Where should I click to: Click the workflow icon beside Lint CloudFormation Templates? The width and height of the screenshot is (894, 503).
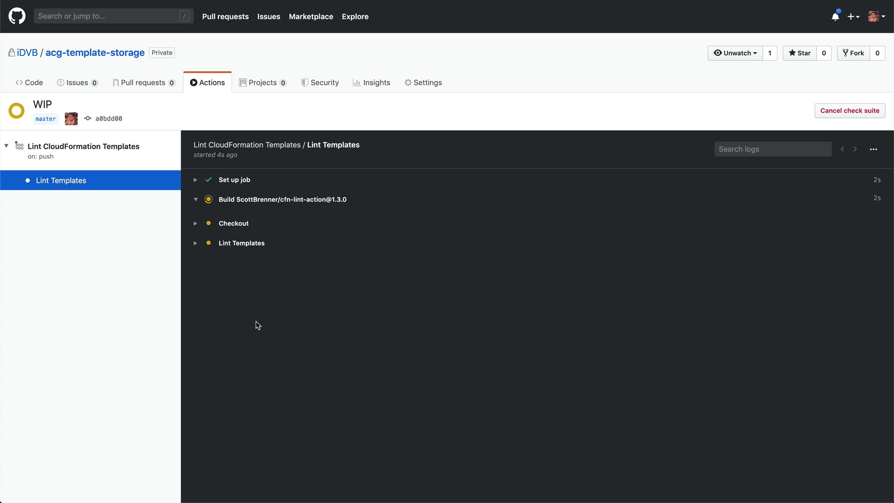tap(19, 146)
